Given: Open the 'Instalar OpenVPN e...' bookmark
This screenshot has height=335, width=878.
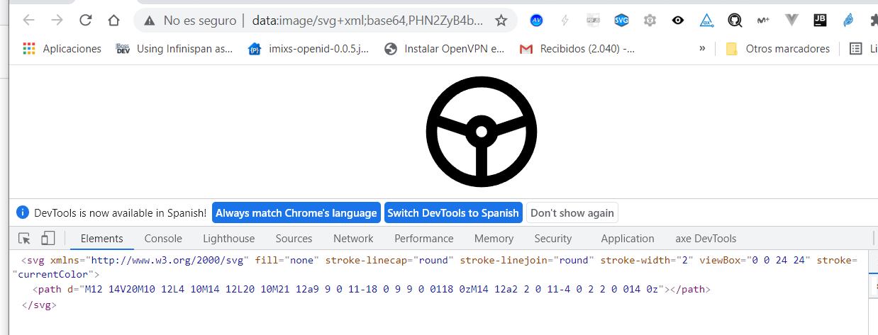Looking at the screenshot, I should click(x=444, y=49).
